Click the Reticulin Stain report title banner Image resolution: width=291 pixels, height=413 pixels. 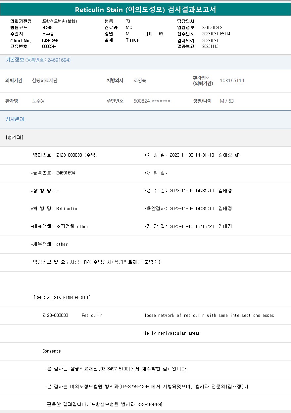pos(145,10)
